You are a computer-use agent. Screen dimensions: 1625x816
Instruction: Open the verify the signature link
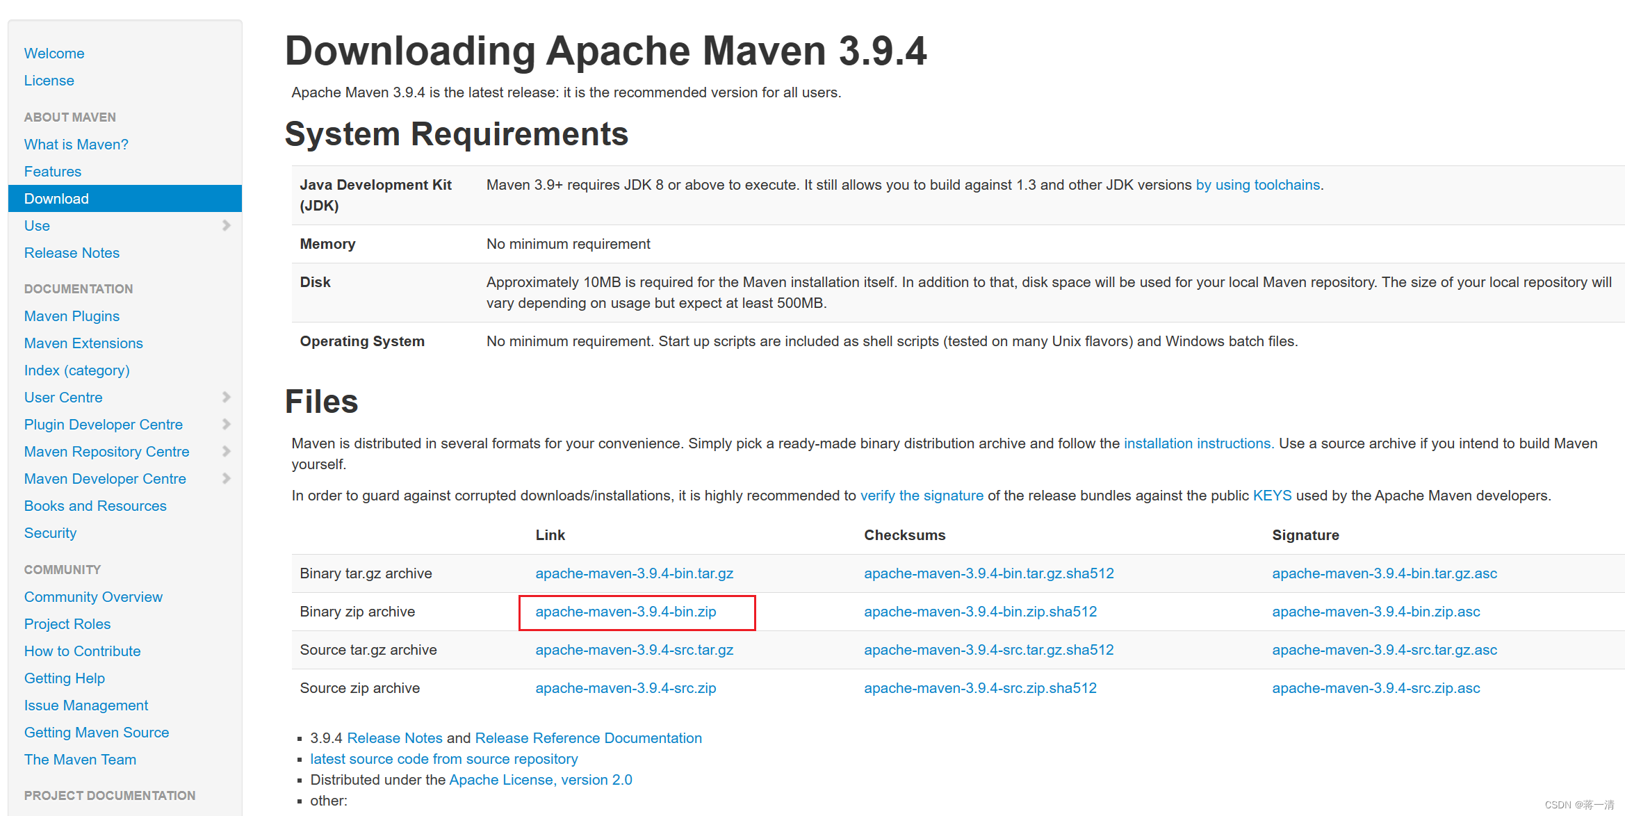(922, 495)
